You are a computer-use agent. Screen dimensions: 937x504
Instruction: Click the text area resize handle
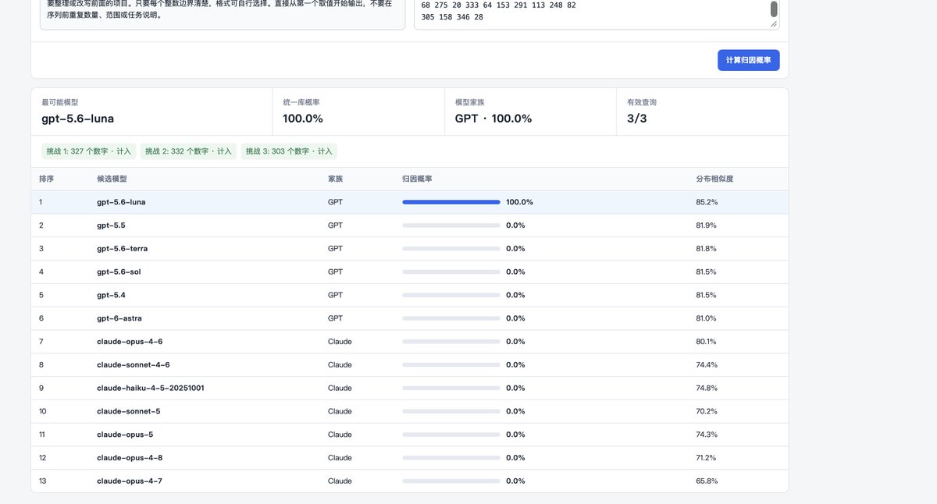click(x=774, y=24)
